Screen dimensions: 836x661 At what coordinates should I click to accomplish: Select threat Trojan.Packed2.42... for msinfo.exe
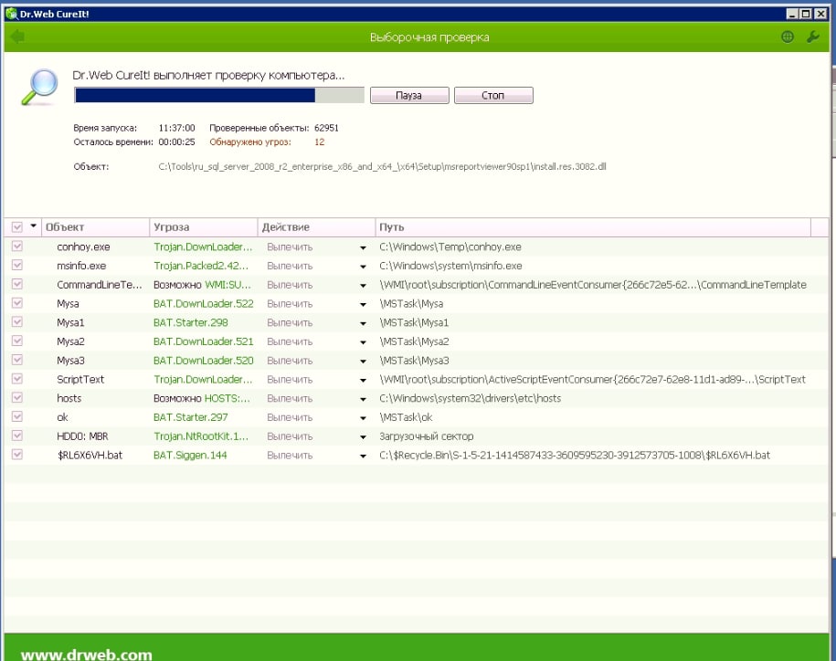[201, 266]
